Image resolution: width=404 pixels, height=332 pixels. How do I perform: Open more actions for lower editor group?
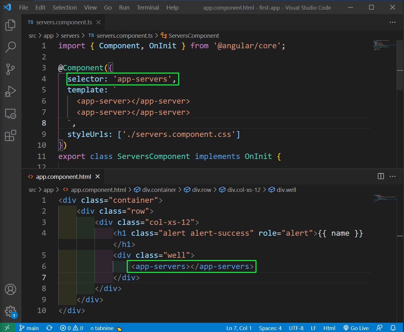pos(393,176)
